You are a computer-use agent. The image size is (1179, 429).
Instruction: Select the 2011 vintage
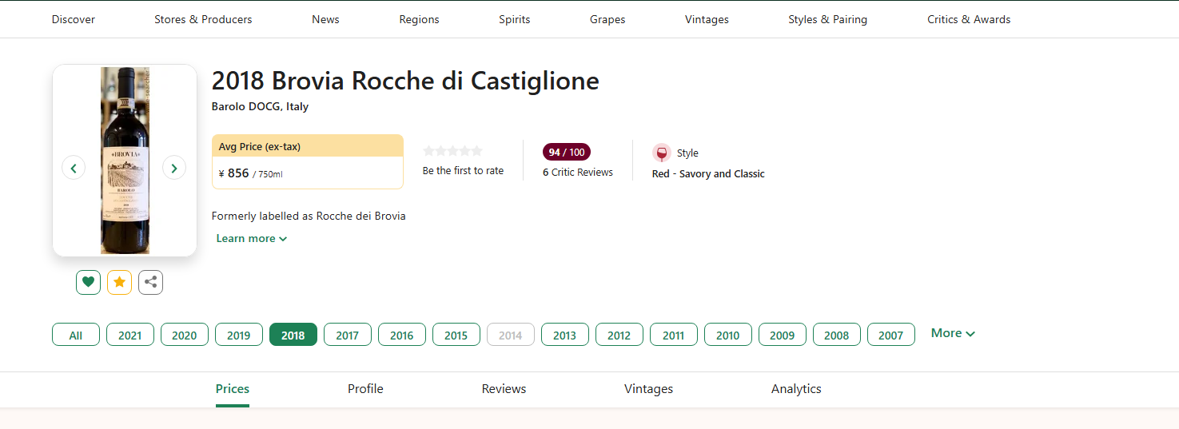tap(674, 335)
